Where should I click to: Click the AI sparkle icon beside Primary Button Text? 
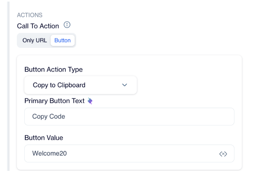coord(90,101)
